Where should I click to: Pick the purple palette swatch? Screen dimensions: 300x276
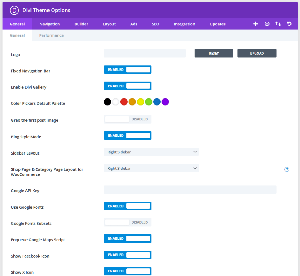tap(165, 102)
